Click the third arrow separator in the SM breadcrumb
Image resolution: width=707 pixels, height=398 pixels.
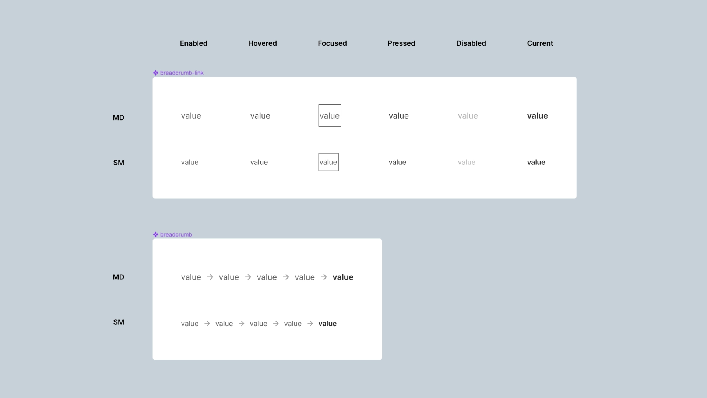[x=275, y=324]
